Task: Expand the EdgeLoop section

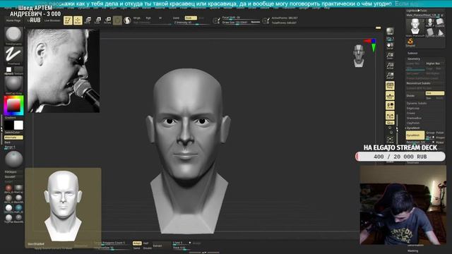Action: coord(413,108)
